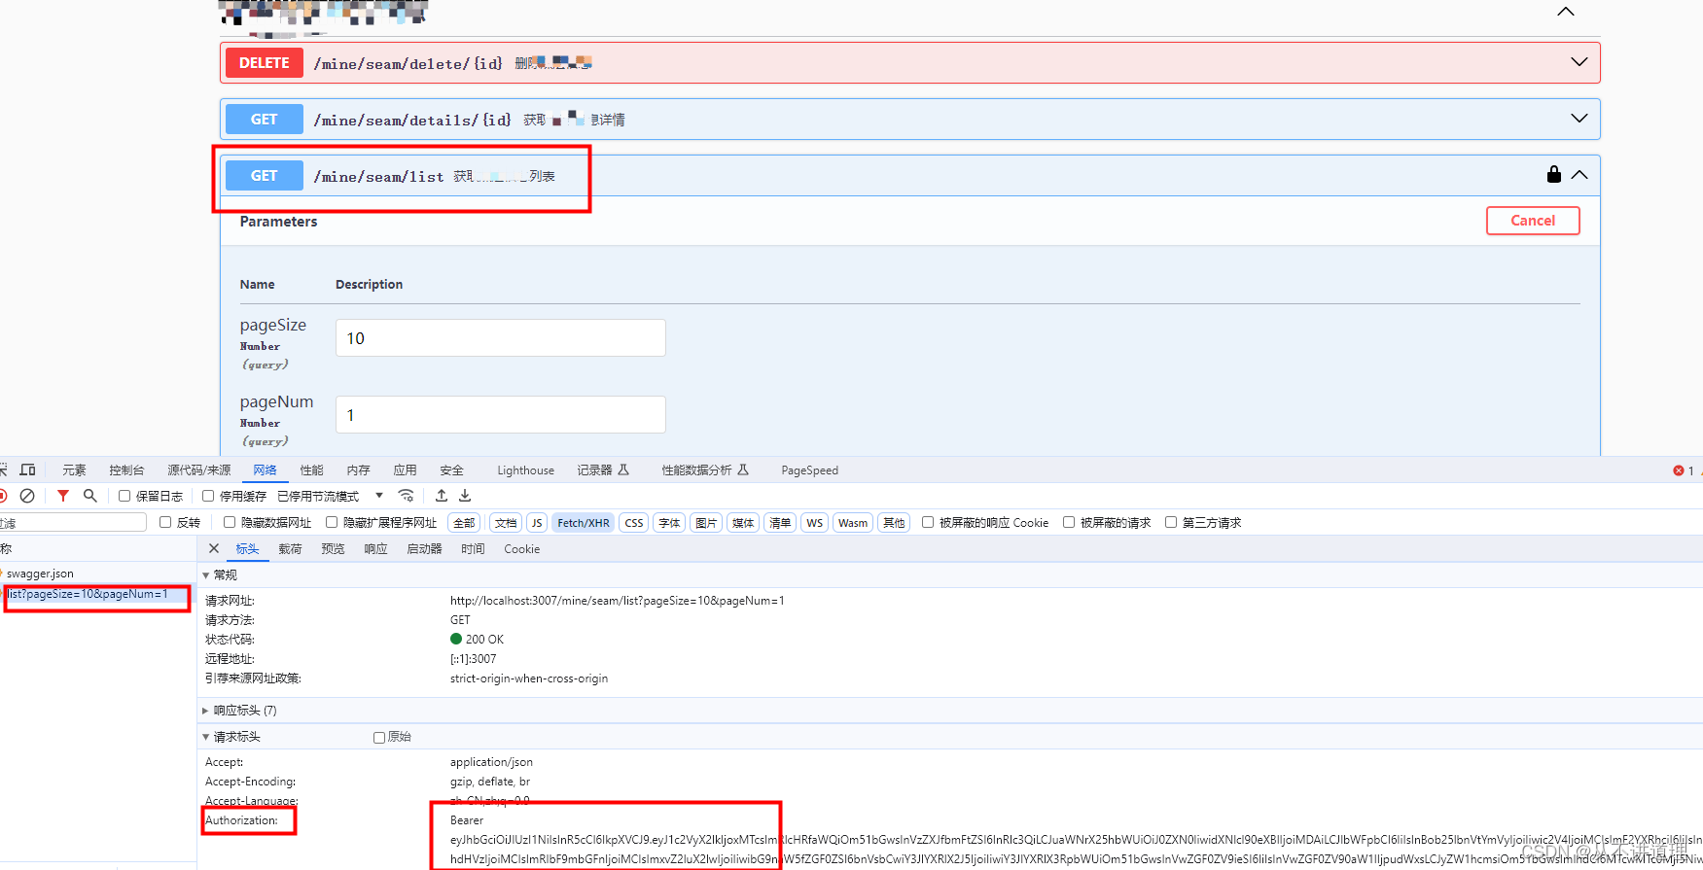Open the 载荷 request tab
This screenshot has height=870, width=1703.
click(x=290, y=549)
